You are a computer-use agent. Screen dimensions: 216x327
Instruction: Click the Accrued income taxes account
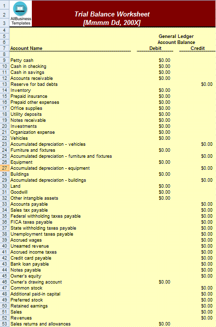33,252
